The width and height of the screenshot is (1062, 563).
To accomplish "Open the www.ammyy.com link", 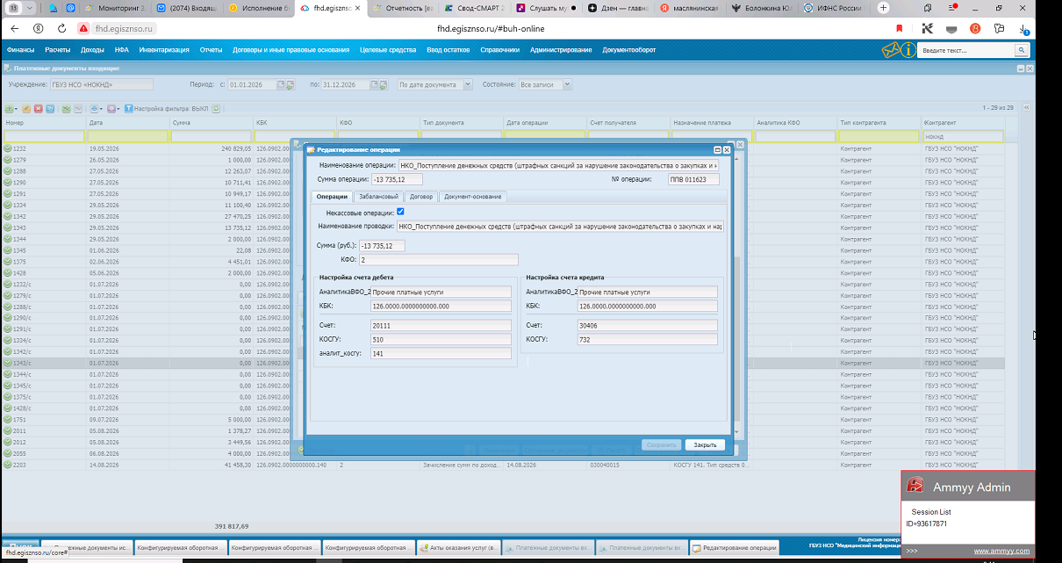I will click(x=1001, y=551).
